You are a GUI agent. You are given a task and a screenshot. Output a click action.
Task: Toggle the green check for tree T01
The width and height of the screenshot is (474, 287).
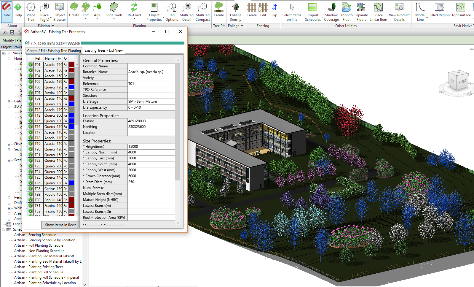point(31,64)
